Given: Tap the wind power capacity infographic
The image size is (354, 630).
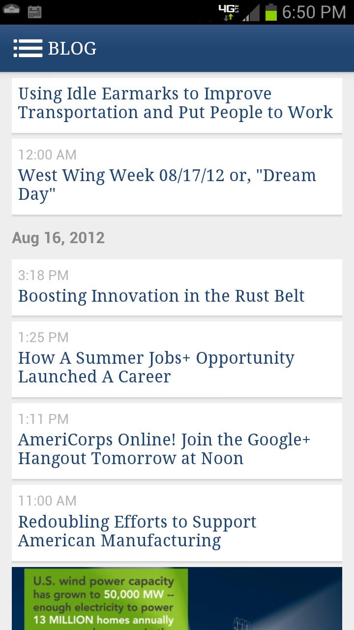Looking at the screenshot, I should (177, 598).
